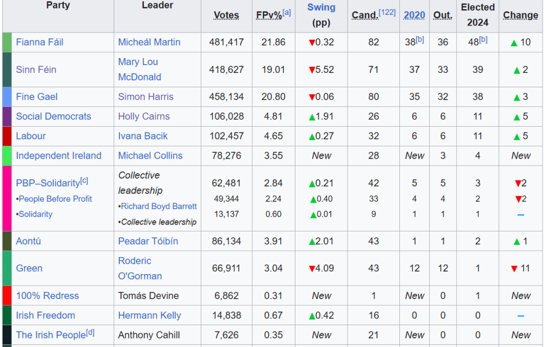
Task: Click the blue dash in Irish Freedom Change
Action: pos(520,316)
